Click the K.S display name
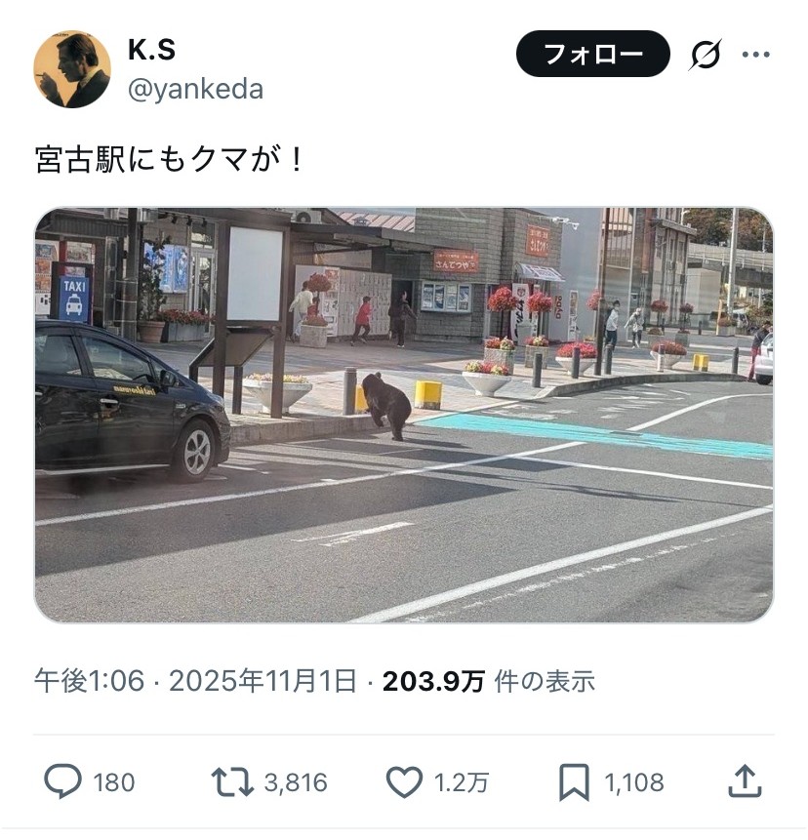 coord(151,50)
